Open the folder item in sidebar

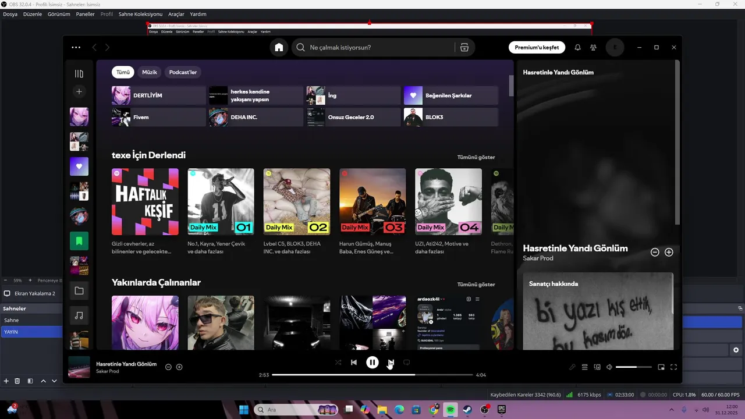(x=79, y=290)
